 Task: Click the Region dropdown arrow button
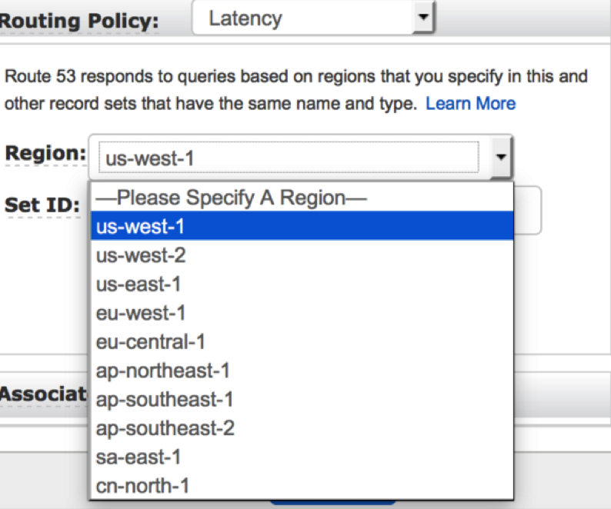point(501,158)
